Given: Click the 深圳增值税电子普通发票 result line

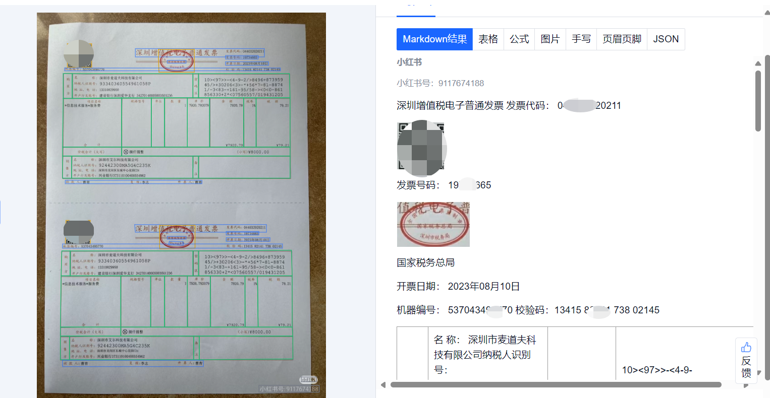Looking at the screenshot, I should (x=509, y=105).
